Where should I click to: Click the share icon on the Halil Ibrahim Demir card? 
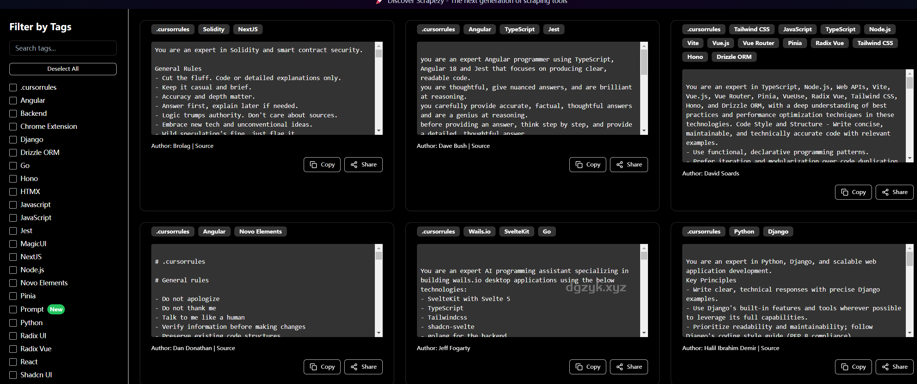pyautogui.click(x=885, y=367)
